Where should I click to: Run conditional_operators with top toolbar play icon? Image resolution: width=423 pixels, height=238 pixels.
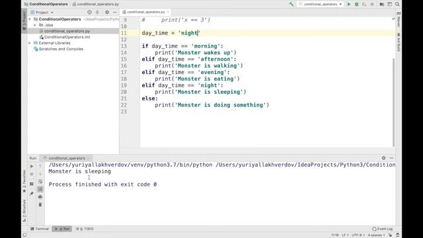pyautogui.click(x=349, y=4)
